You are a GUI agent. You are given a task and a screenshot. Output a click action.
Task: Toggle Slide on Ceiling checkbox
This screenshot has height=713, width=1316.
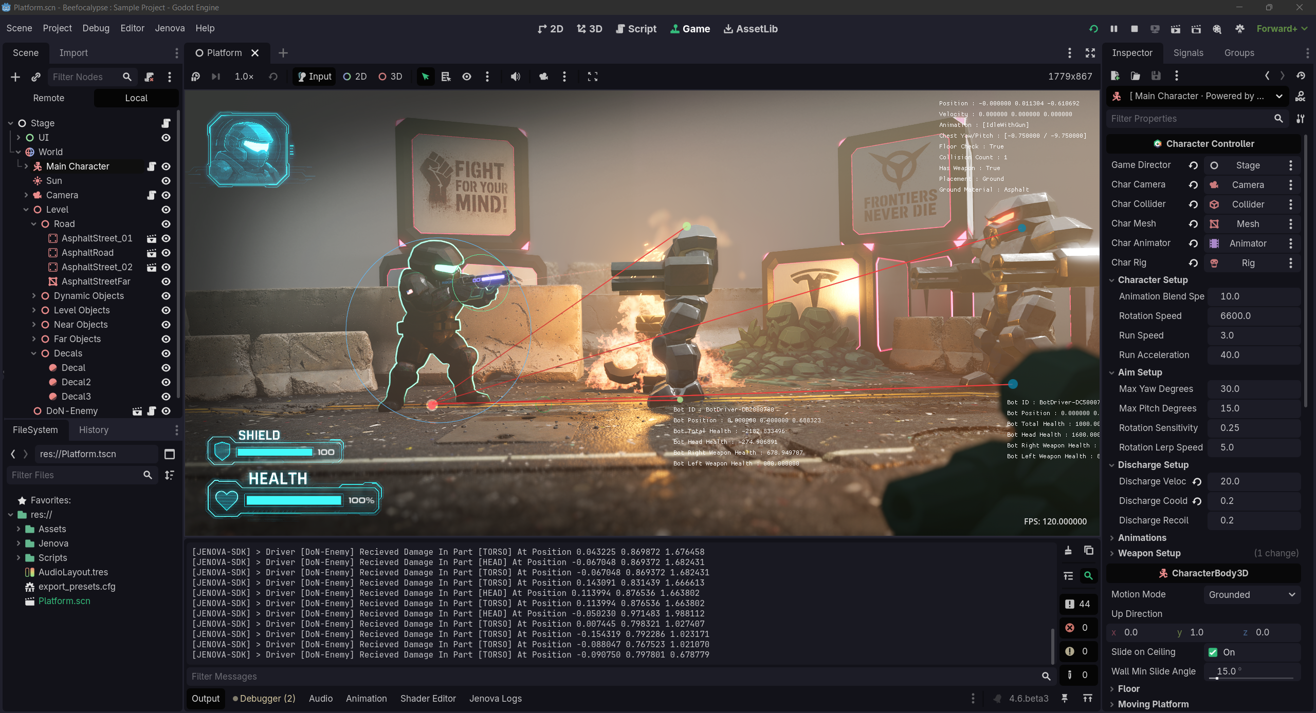(1213, 652)
